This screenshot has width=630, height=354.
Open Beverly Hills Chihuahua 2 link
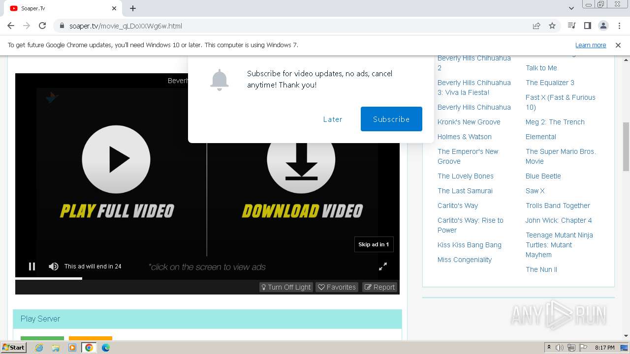[x=474, y=63]
